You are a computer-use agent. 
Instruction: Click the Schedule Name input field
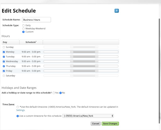pyautogui.click(x=36, y=20)
